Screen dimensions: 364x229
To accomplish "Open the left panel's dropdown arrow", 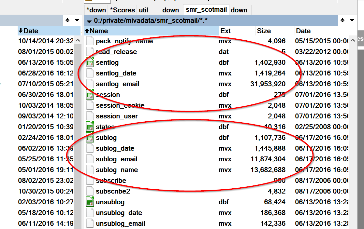I will click(77, 20).
